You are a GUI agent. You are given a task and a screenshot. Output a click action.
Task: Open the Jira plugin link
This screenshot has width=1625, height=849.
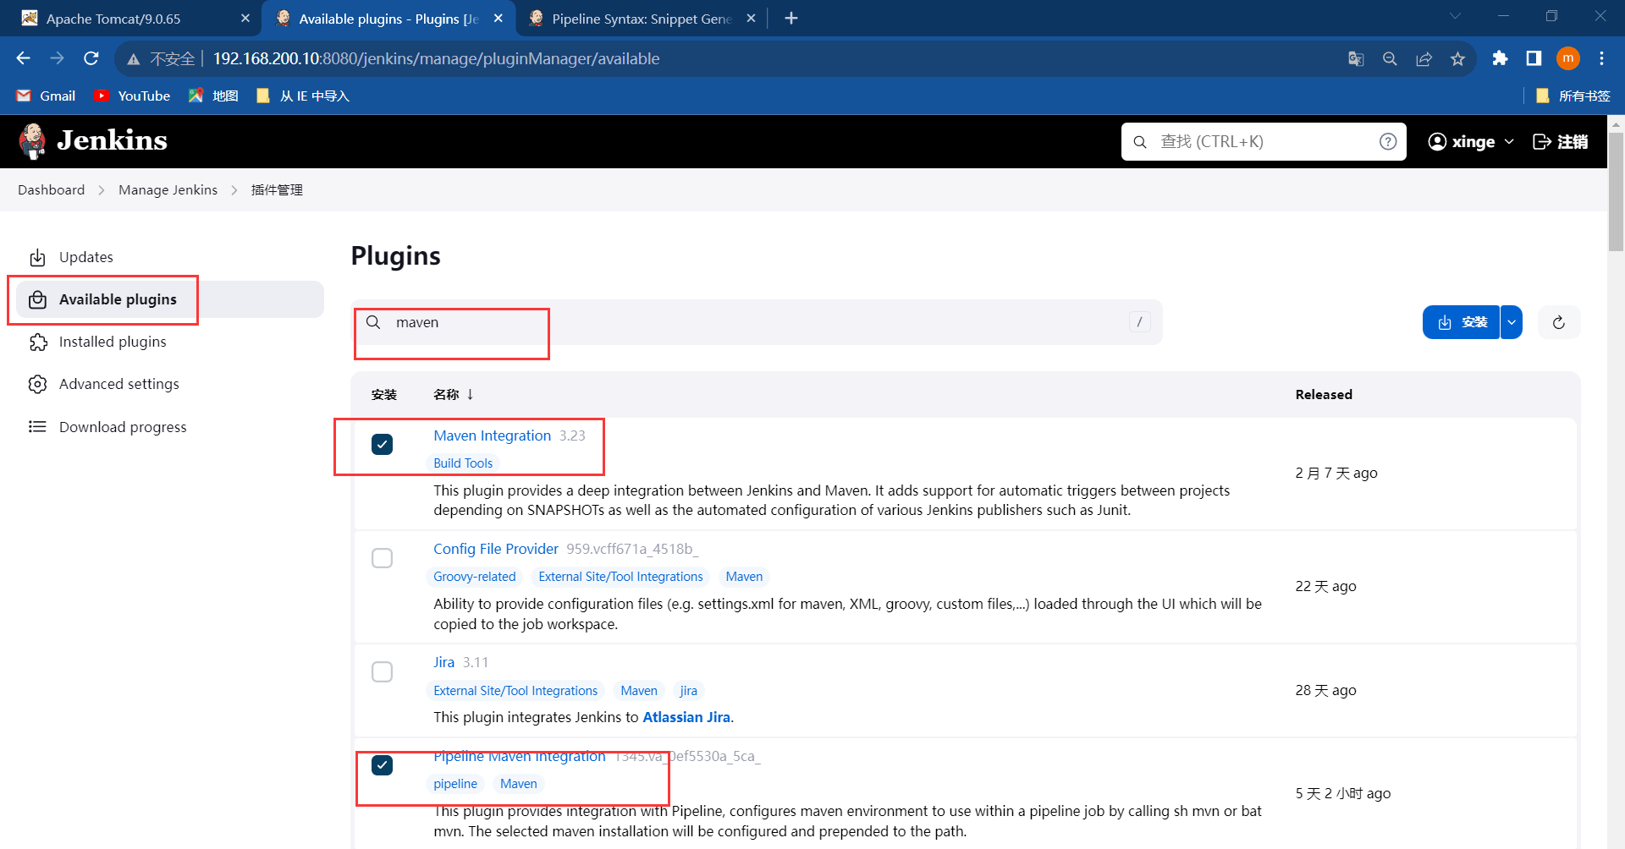point(444,662)
